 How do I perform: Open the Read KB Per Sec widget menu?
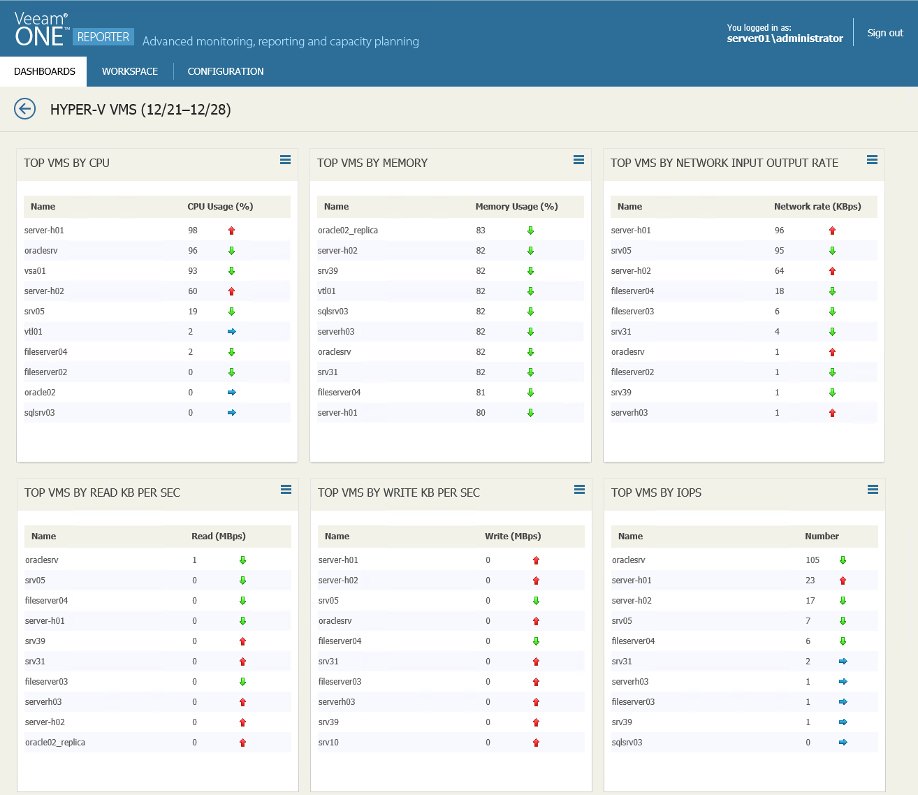(286, 490)
